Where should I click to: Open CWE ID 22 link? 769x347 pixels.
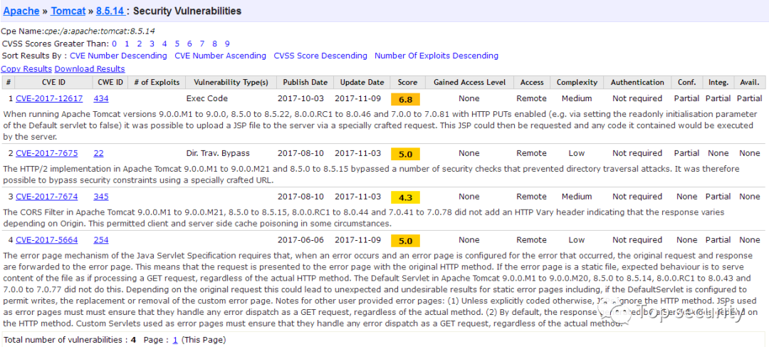coord(98,153)
